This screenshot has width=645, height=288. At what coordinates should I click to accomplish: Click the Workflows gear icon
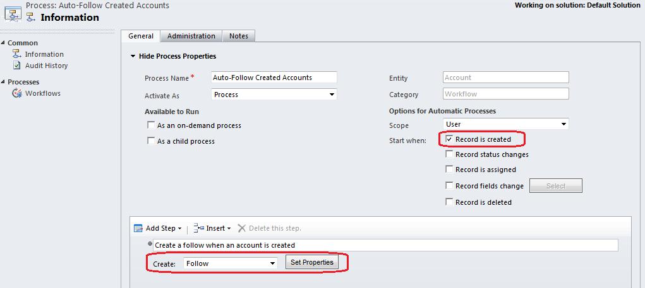(x=17, y=93)
